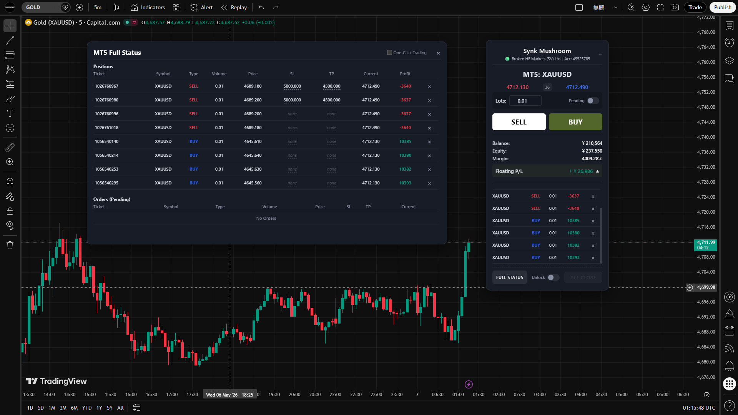Image resolution: width=738 pixels, height=415 pixels.
Task: Open the chats panel
Action: (730, 79)
